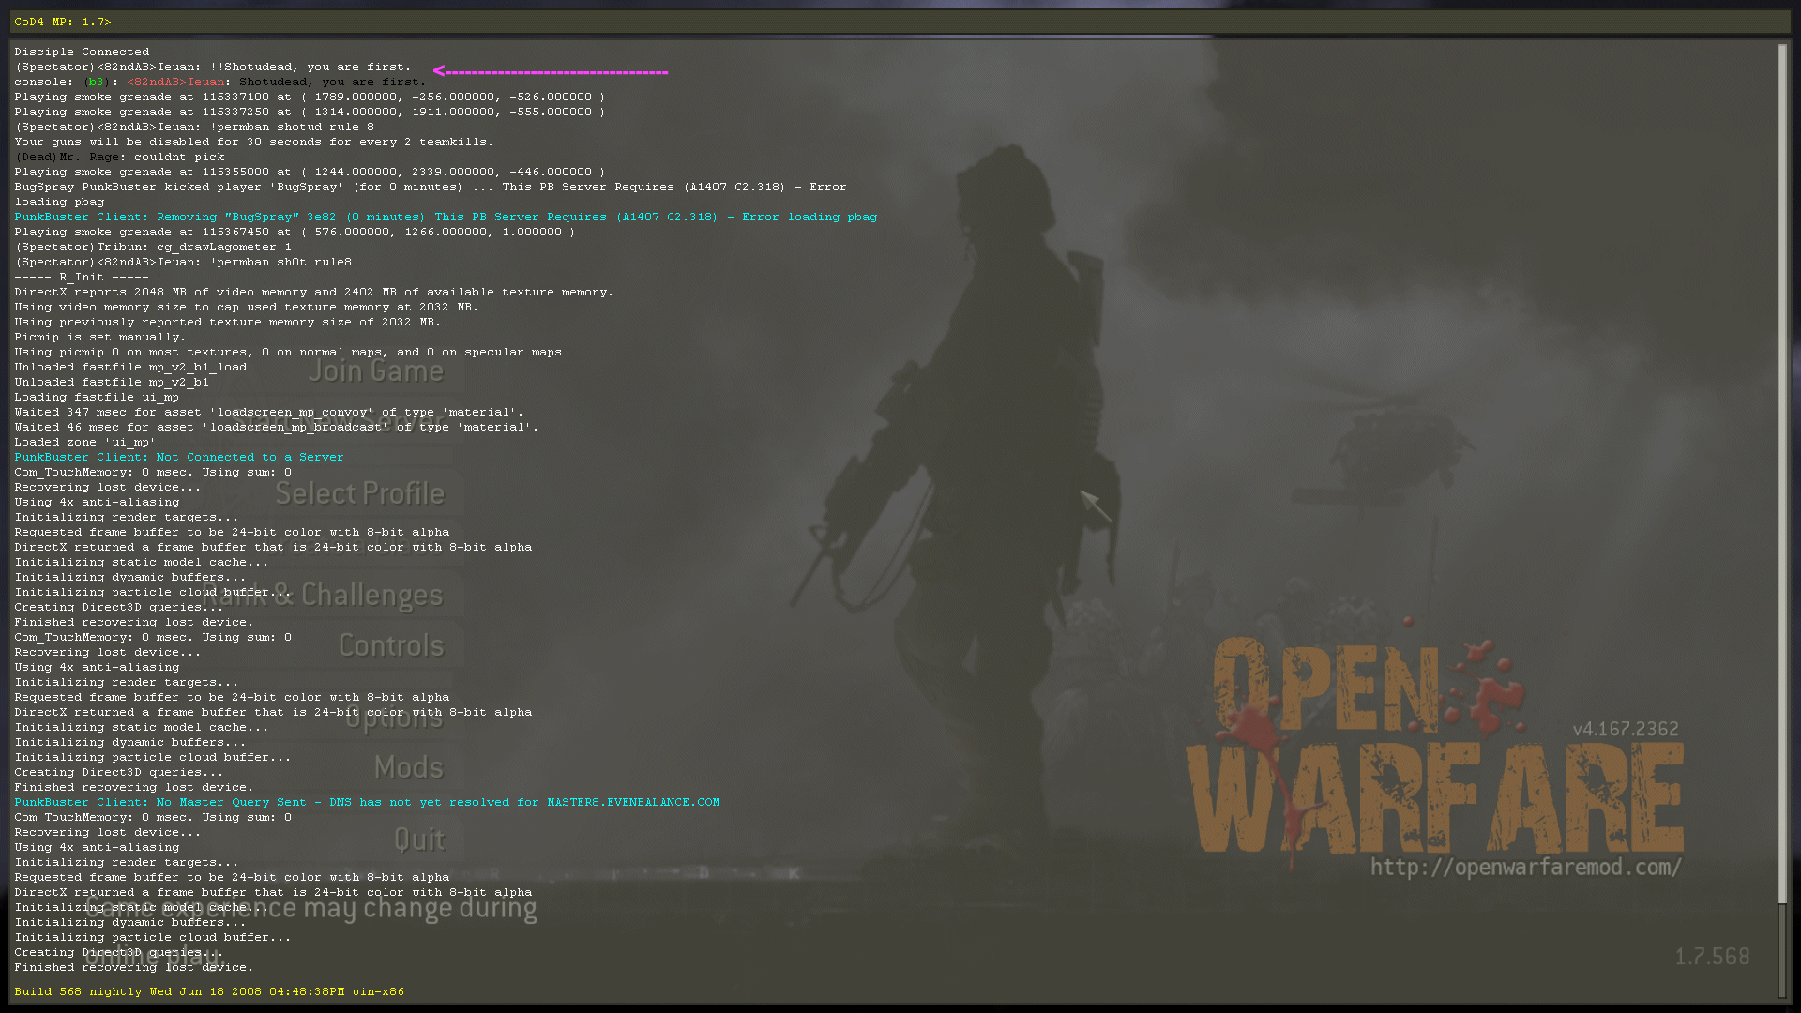The image size is (1801, 1013).
Task: Click the CoD4 MP console input field
Action: click(900, 22)
